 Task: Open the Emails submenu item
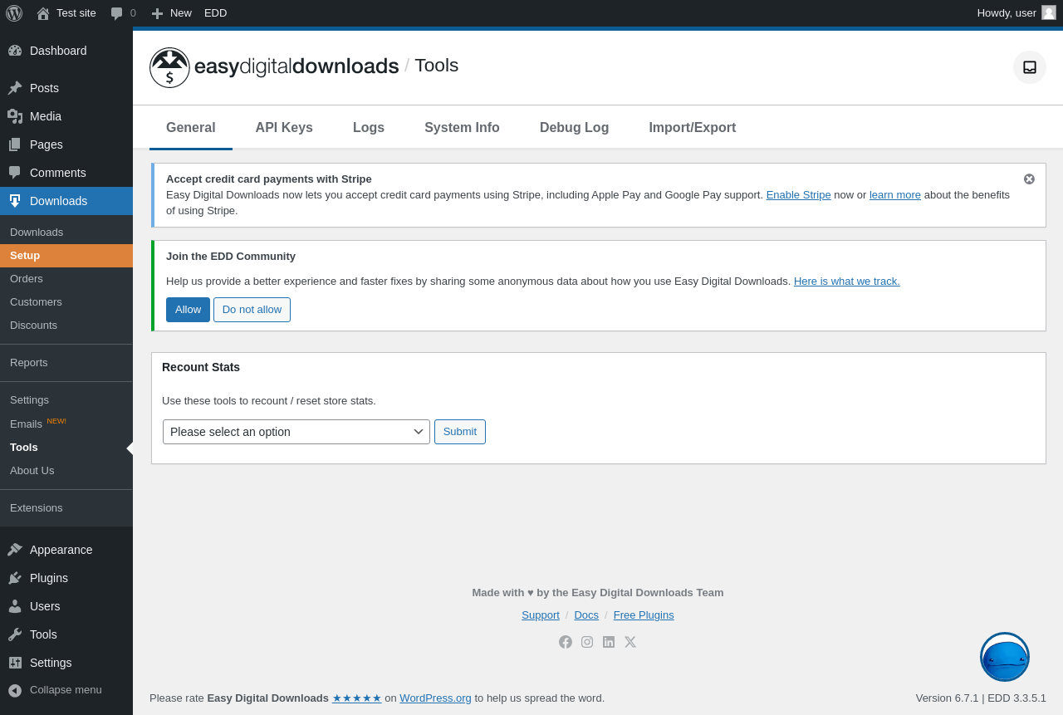[66, 424]
